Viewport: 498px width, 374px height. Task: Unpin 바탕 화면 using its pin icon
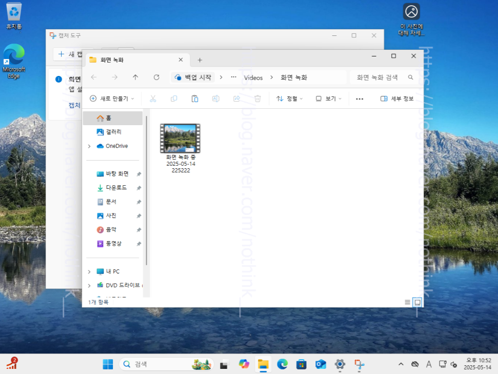[139, 174]
